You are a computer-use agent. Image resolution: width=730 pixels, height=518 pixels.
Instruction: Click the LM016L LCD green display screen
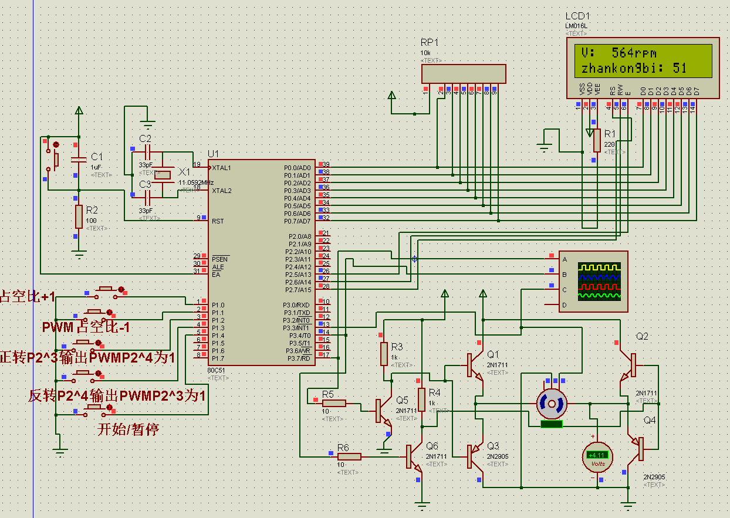(643, 60)
